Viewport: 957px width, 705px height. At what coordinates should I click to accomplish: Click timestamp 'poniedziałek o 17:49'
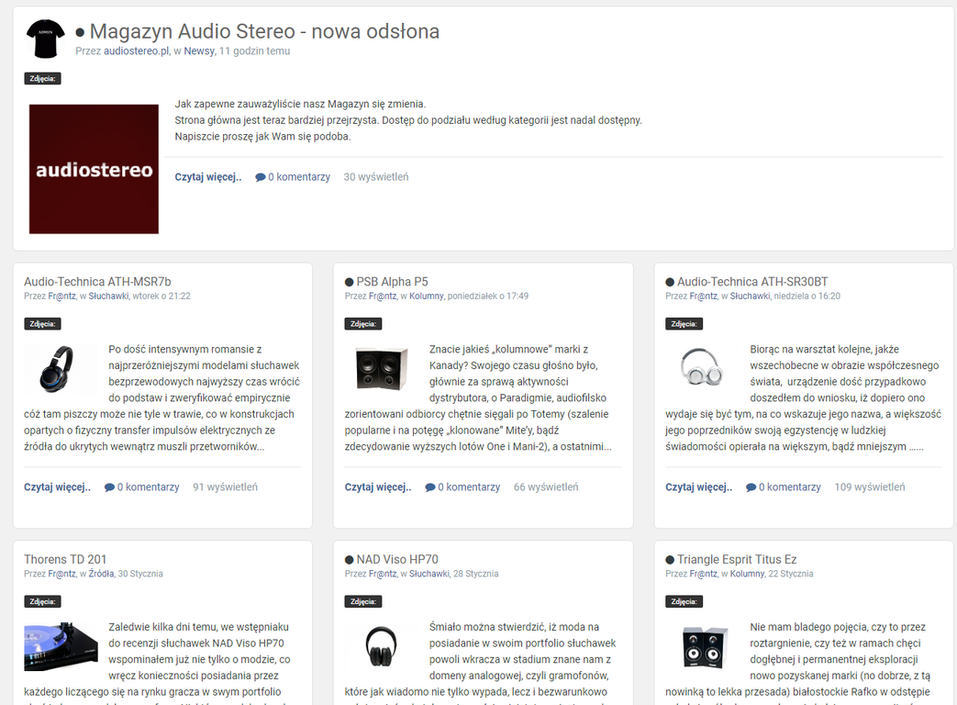[x=488, y=296]
